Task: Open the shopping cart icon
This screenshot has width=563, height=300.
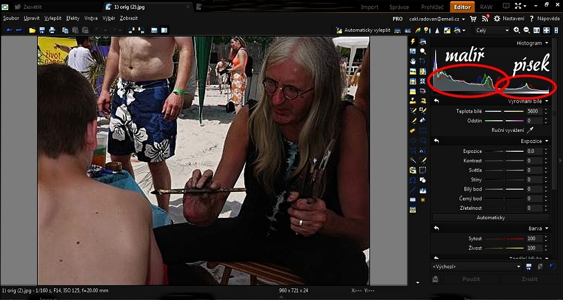Action: click(473, 19)
